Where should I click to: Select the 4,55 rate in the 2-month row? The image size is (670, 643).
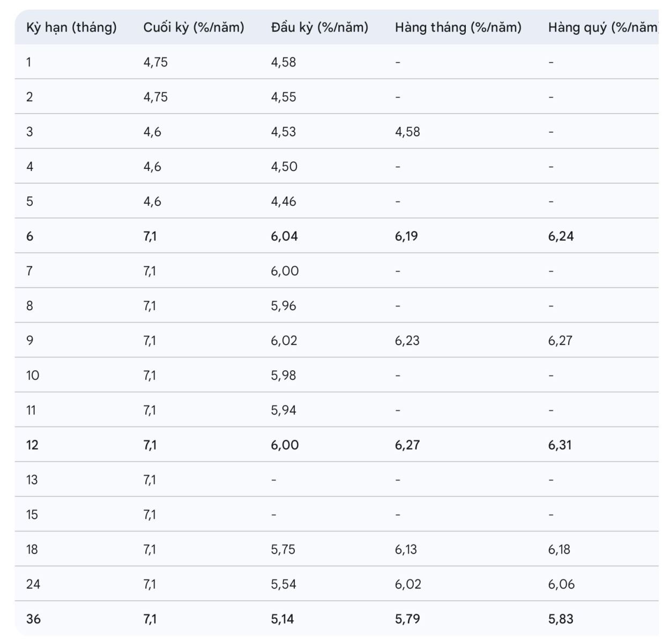(x=283, y=97)
